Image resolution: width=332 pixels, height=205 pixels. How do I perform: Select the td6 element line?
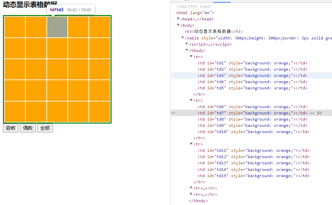[252, 107]
